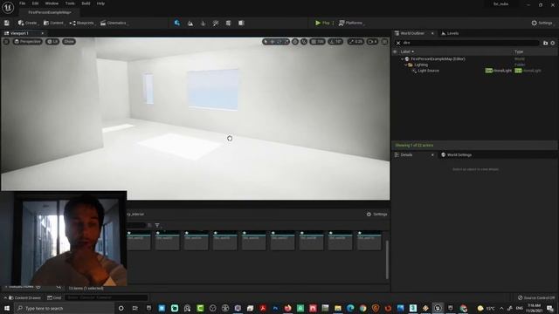Switch to Foliage mode icon
The width and height of the screenshot is (559, 314).
point(204,24)
